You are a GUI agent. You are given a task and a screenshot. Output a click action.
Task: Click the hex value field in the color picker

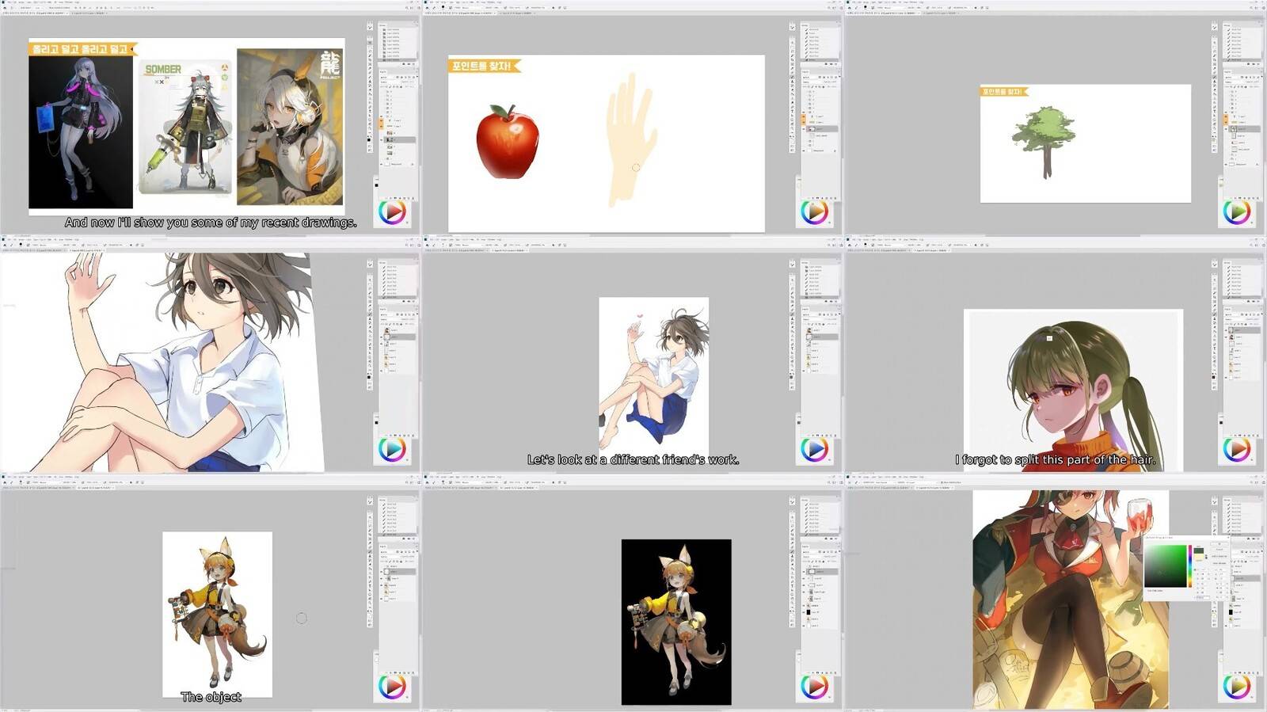pyautogui.click(x=1204, y=596)
